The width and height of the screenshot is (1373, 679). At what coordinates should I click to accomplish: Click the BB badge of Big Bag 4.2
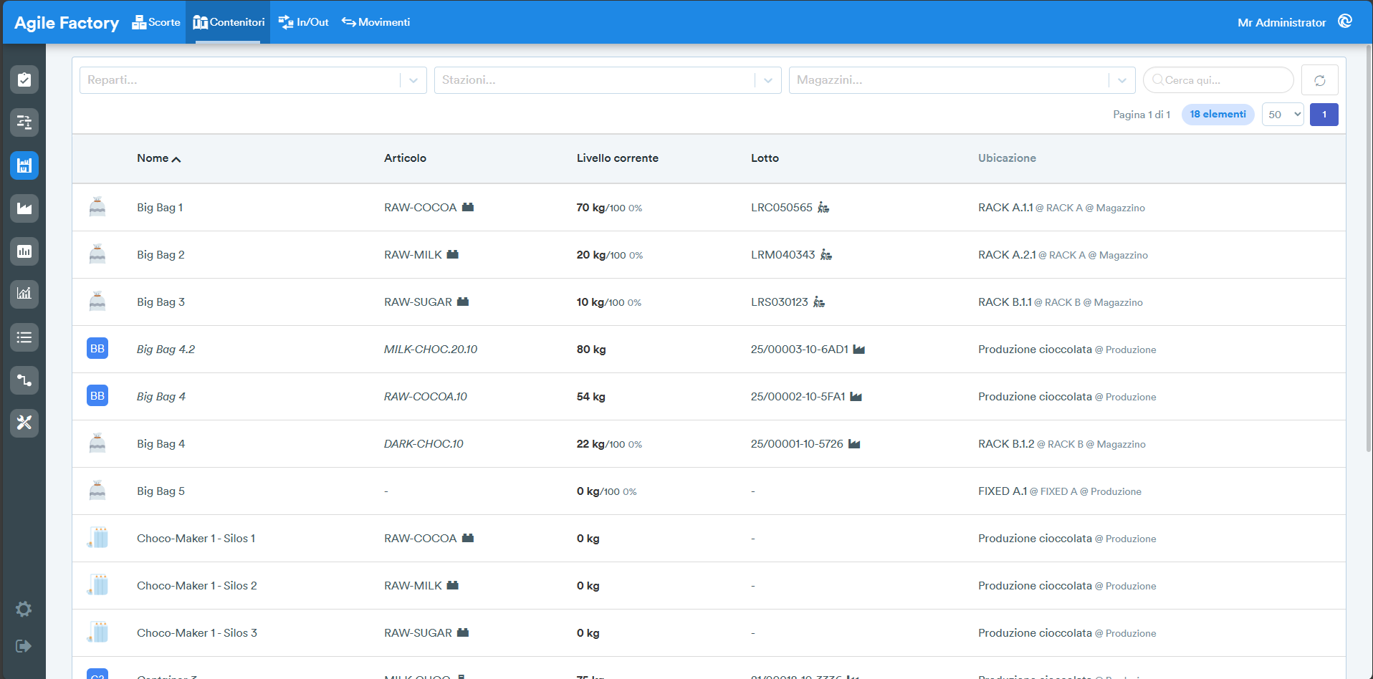click(97, 349)
